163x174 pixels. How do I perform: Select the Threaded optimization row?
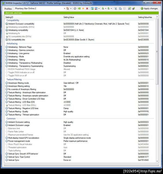(80, 147)
